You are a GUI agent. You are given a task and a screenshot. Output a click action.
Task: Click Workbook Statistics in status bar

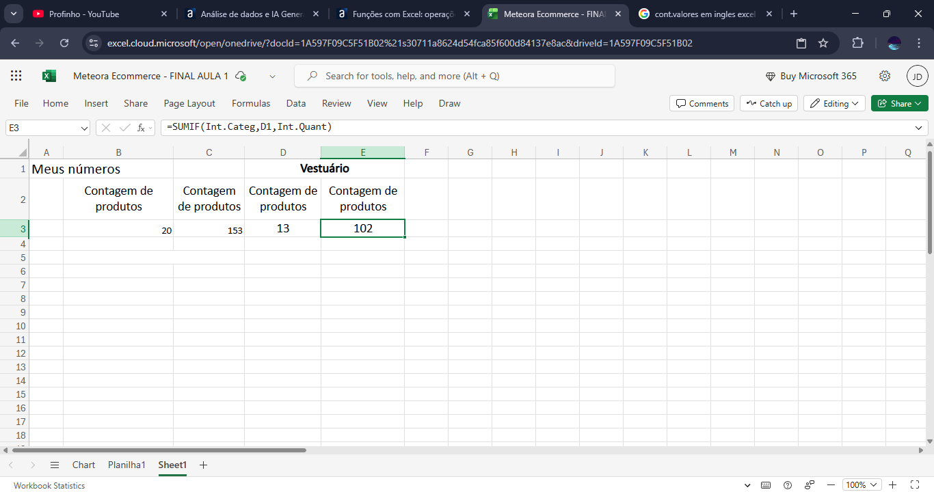coord(49,486)
